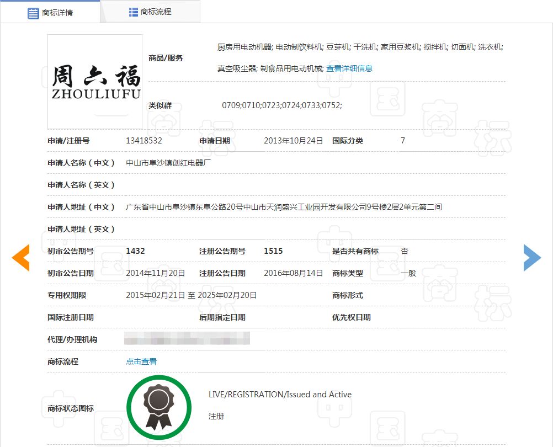Click the green registered status badge icon
Viewport: 553px width, 447px height.
159,407
